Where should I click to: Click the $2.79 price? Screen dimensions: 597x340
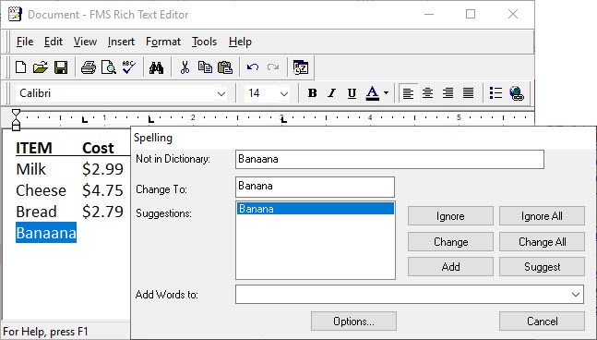[x=102, y=212]
